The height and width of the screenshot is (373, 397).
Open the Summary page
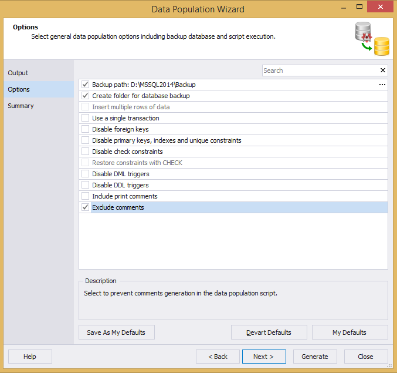click(x=39, y=106)
